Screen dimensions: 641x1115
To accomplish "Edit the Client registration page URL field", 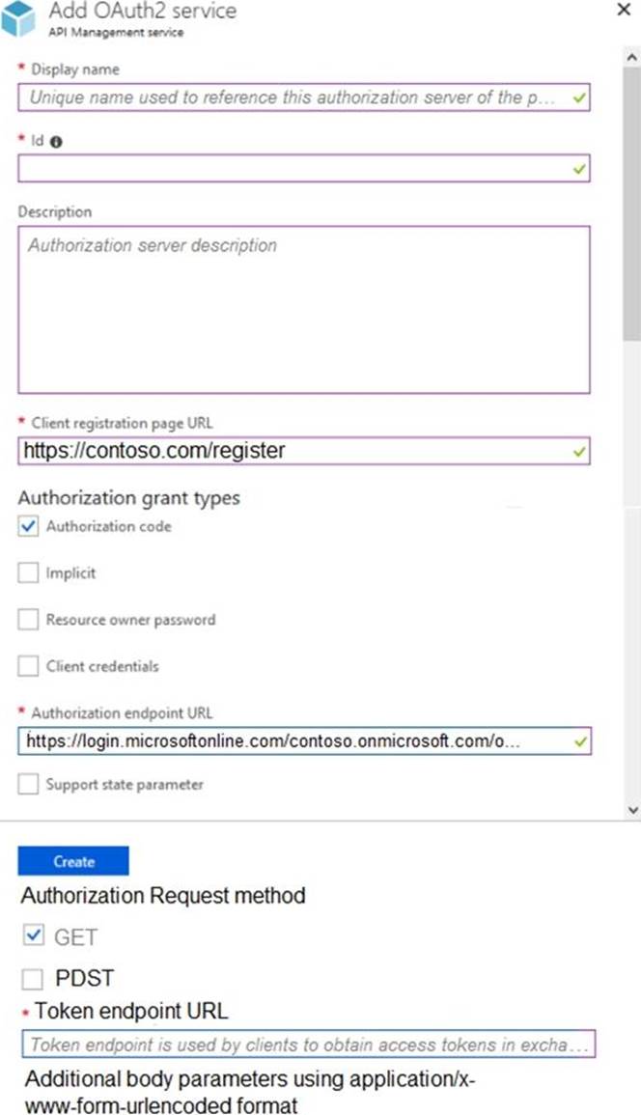I will (290, 451).
